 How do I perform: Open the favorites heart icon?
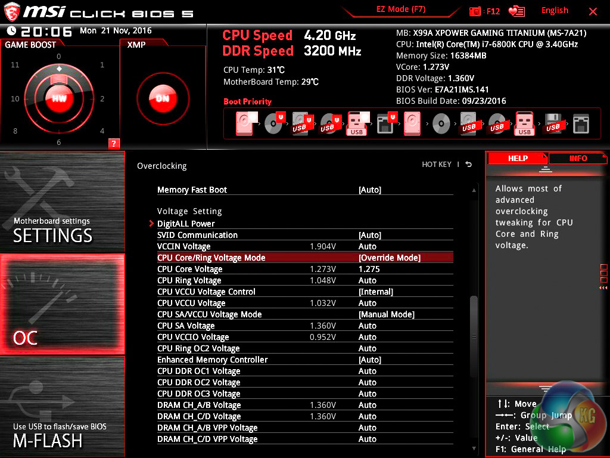[x=516, y=11]
